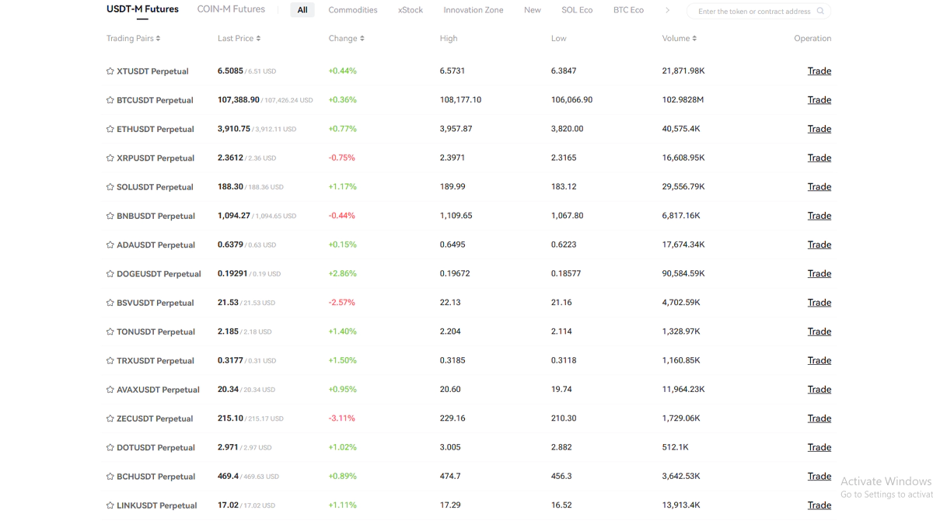Screen dimensions: 933x524
Task: Sort the list by Last Price
Action: [239, 38]
